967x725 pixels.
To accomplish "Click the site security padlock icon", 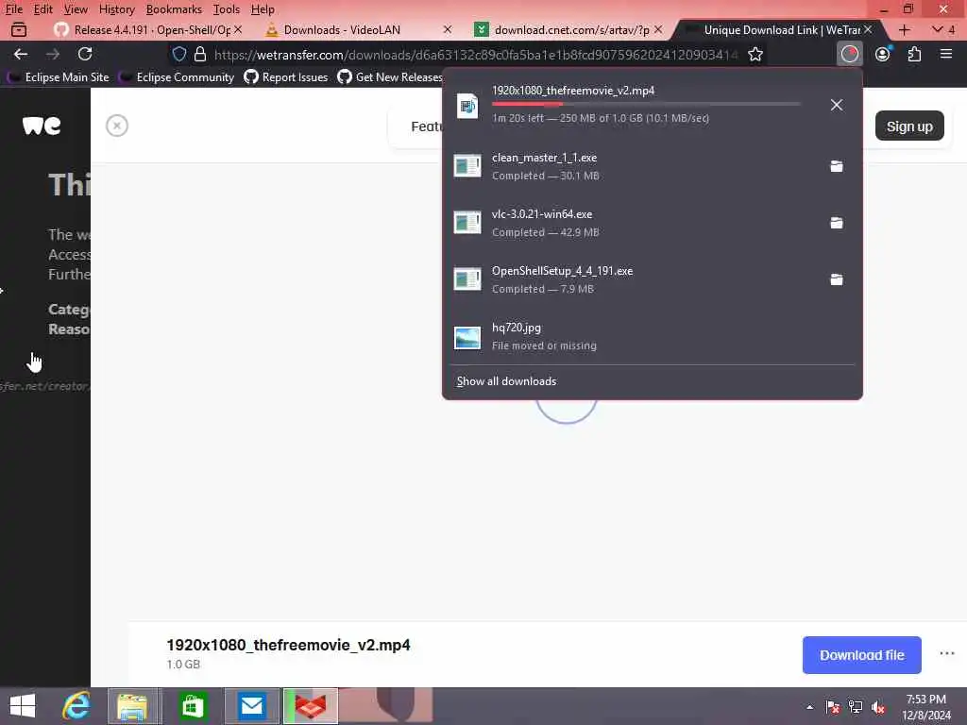I will 200,54.
